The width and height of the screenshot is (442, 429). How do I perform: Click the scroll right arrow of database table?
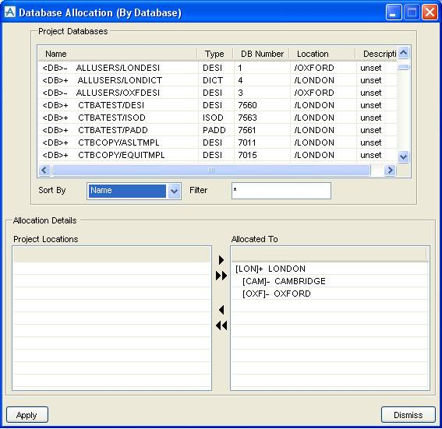[x=390, y=170]
